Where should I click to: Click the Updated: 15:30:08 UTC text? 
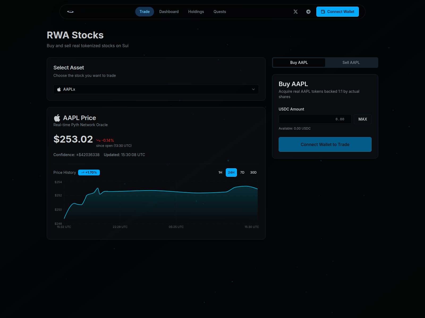click(124, 155)
